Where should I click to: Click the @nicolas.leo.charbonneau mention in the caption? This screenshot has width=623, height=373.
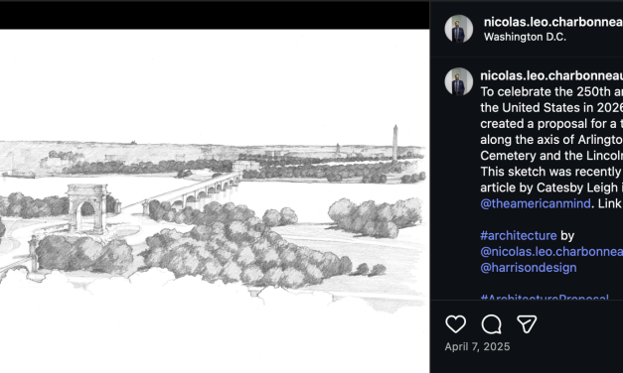pyautogui.click(x=551, y=252)
